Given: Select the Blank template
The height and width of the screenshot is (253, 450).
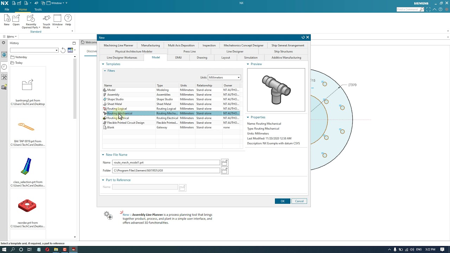Looking at the screenshot, I should tap(171, 128).
